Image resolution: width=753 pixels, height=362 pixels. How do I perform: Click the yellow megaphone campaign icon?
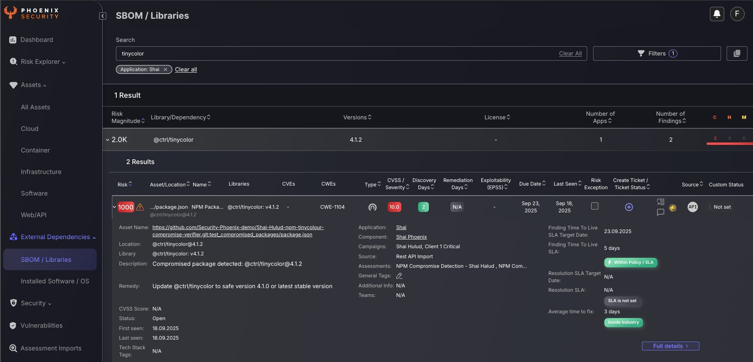(673, 208)
